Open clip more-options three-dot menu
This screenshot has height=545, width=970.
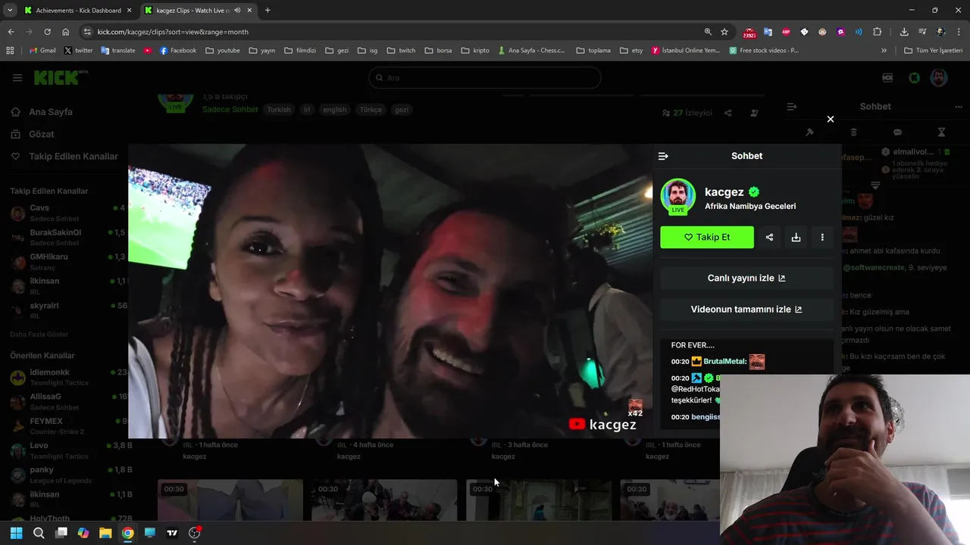(822, 237)
